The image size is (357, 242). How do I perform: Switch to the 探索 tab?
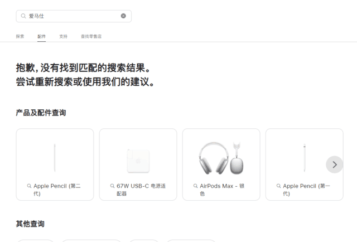click(20, 36)
